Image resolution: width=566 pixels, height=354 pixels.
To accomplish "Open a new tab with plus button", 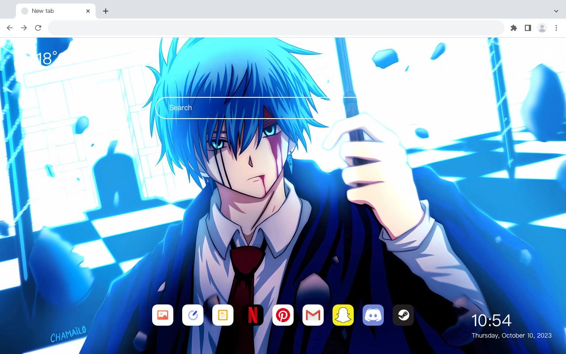I will pyautogui.click(x=105, y=11).
